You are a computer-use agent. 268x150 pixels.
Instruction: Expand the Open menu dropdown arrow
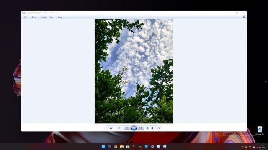click(x=64, y=17)
